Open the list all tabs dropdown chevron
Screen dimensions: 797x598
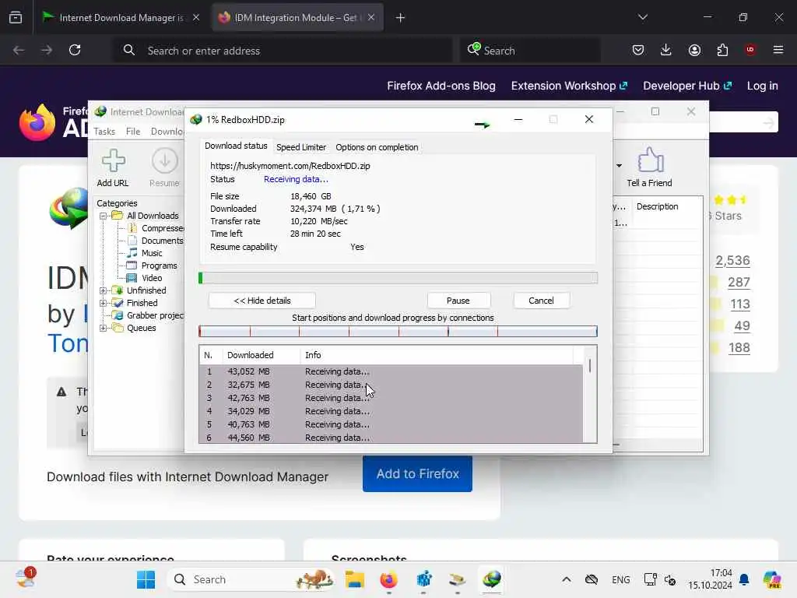642,17
